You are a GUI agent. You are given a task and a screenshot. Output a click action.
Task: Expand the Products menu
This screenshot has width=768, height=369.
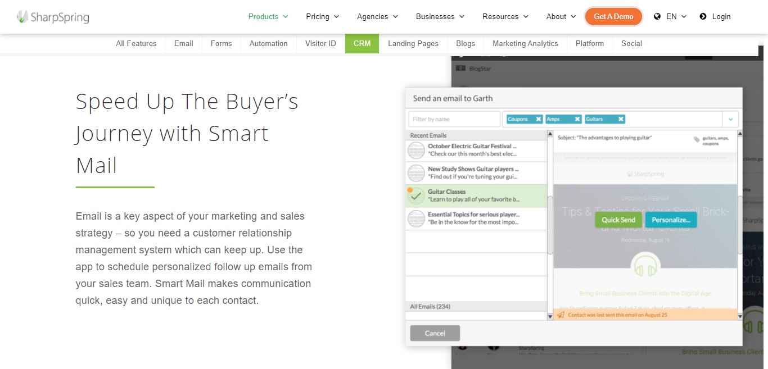268,16
